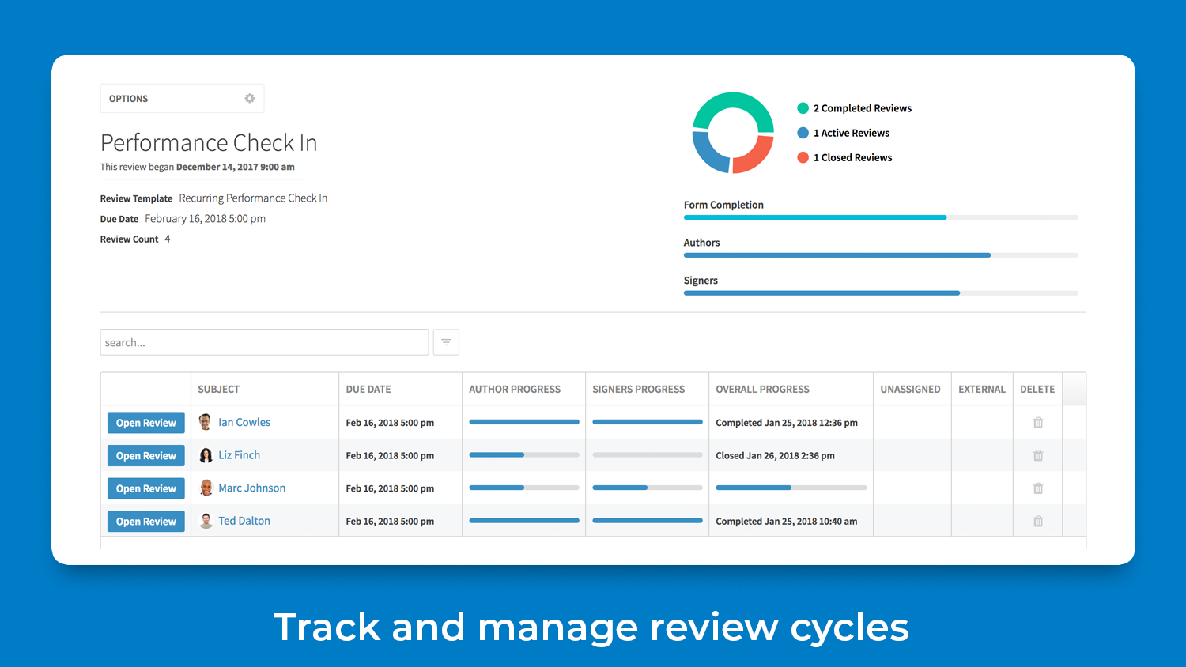Sort by the Due Date column header

368,389
